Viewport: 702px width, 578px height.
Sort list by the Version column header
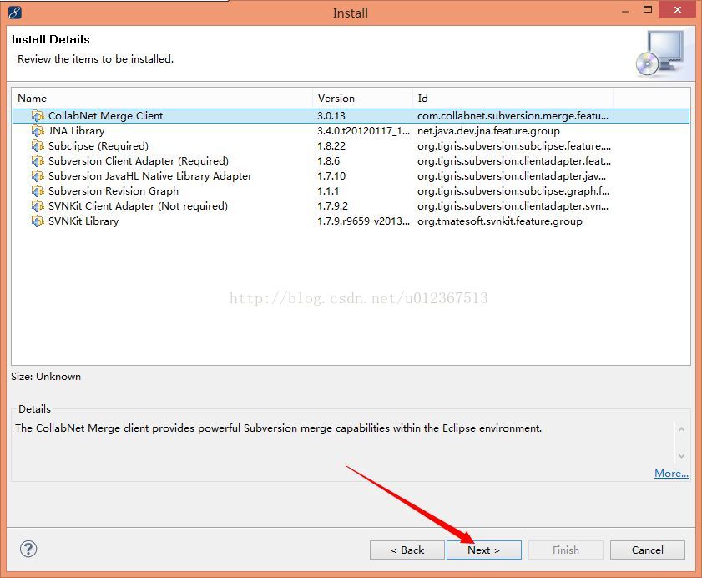point(362,98)
